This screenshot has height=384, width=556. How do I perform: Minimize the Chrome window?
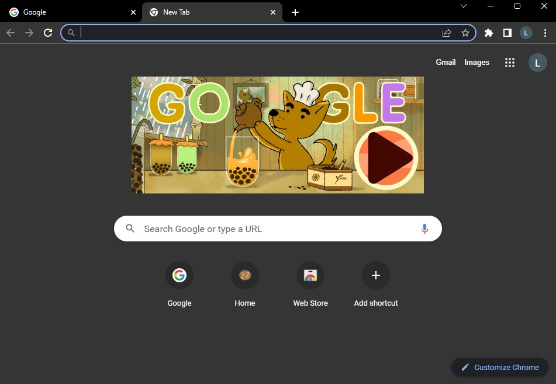click(491, 6)
